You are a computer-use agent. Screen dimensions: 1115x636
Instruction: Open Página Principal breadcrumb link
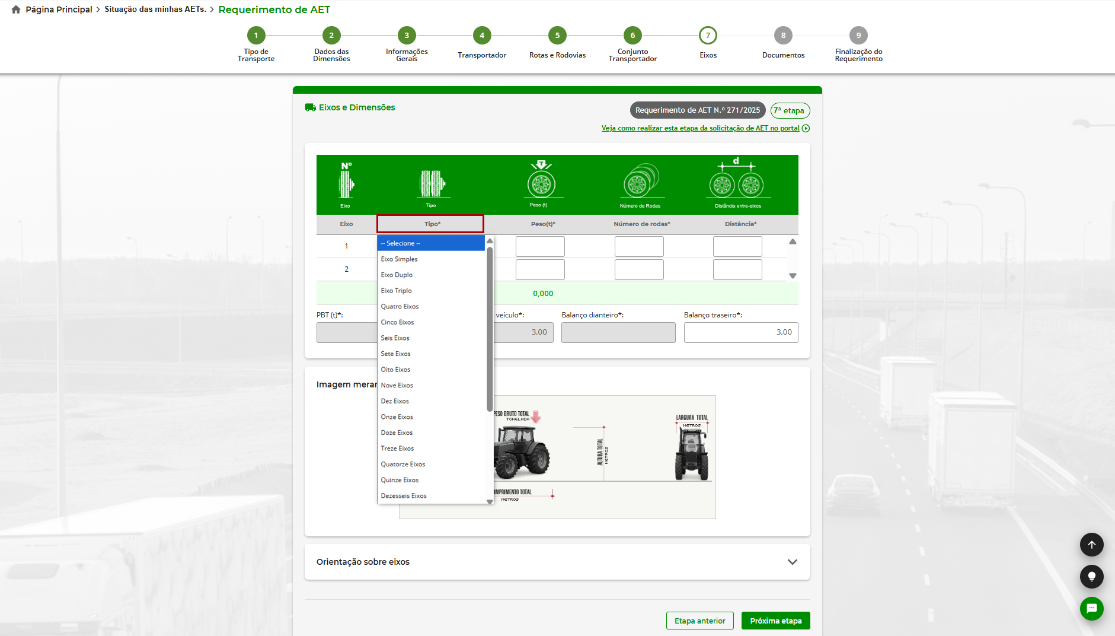tap(59, 9)
